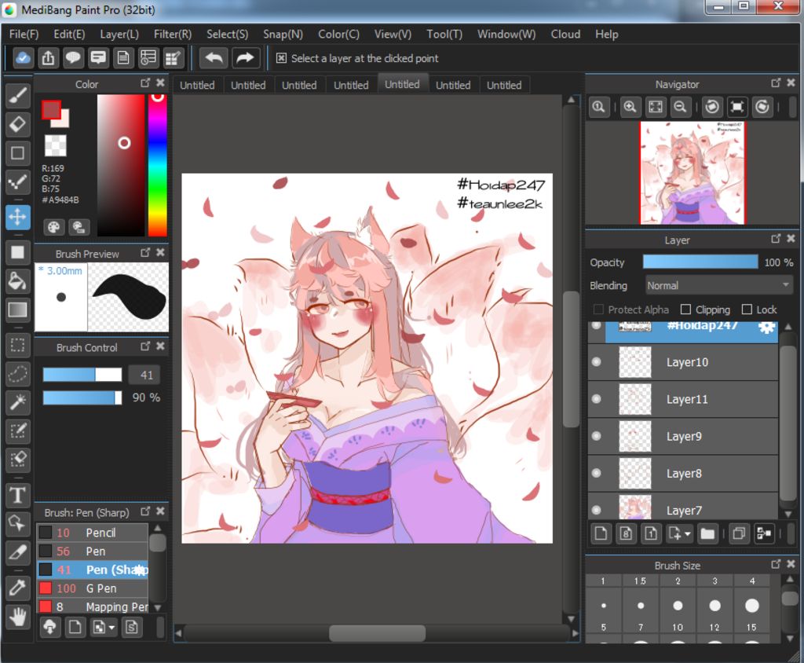Screen dimensions: 804x663
Task: Open the Blending mode dropdown
Action: click(x=718, y=285)
